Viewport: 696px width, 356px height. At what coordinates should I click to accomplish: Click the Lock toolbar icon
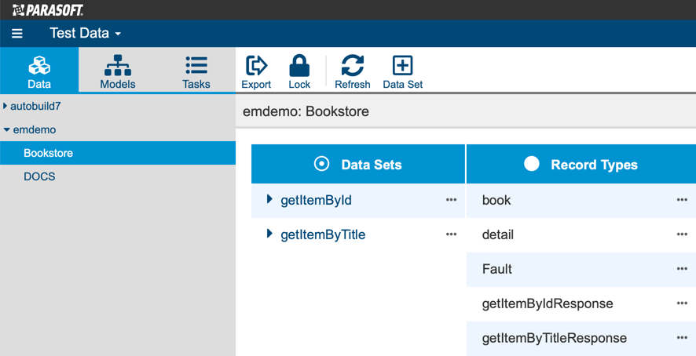[x=299, y=72]
